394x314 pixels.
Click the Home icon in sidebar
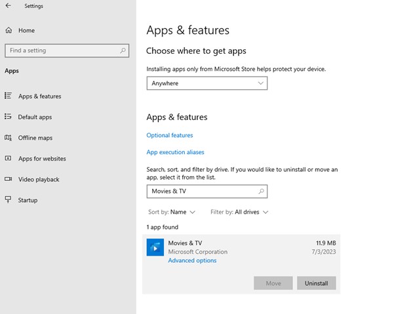click(9, 30)
